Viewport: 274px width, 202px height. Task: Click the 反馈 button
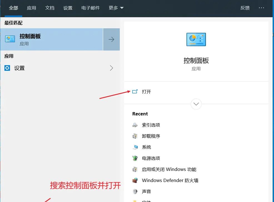click(245, 8)
